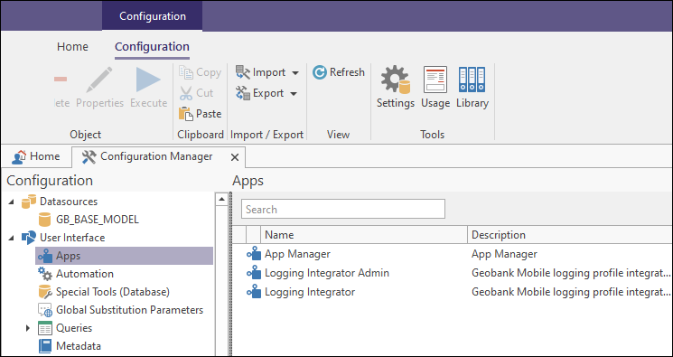Image resolution: width=673 pixels, height=357 pixels.
Task: Switch to the Home ribbon tab
Action: [72, 47]
